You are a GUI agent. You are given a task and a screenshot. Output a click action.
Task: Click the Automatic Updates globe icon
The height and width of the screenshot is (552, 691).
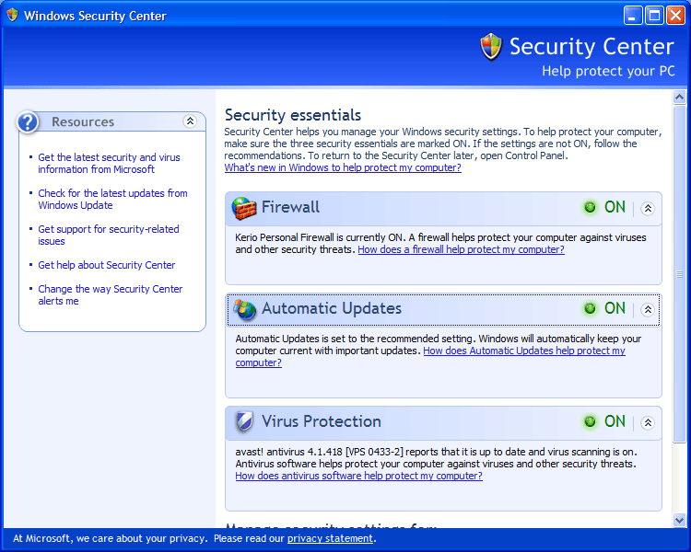click(x=244, y=309)
